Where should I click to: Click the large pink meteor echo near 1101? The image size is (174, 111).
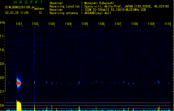[19, 83]
